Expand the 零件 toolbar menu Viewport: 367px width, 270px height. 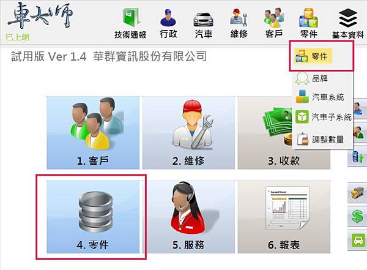coord(309,23)
